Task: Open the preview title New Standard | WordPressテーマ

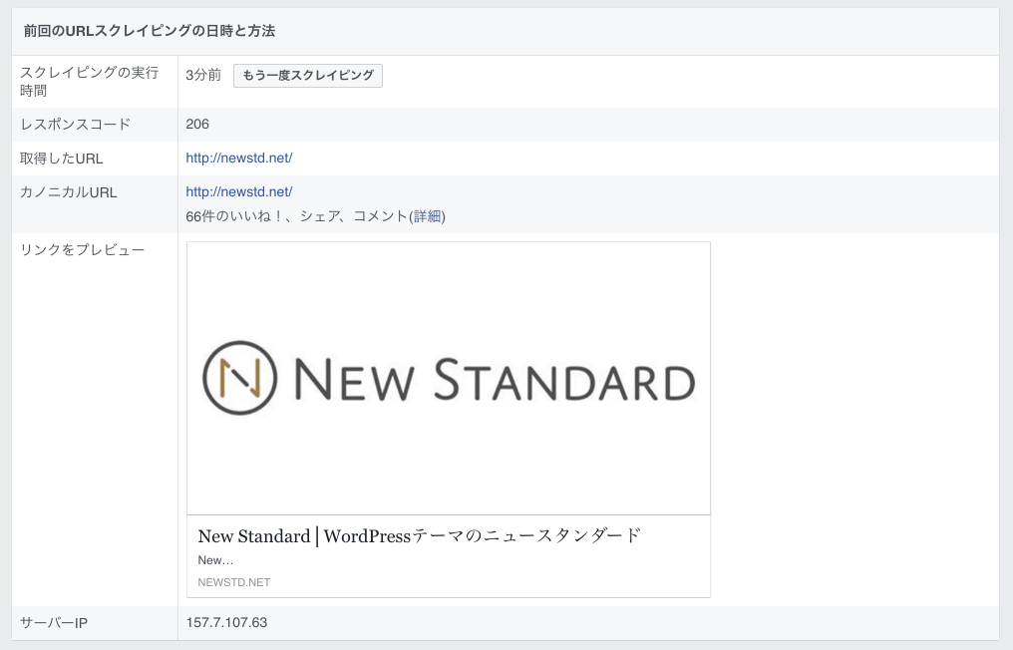Action: click(x=419, y=536)
